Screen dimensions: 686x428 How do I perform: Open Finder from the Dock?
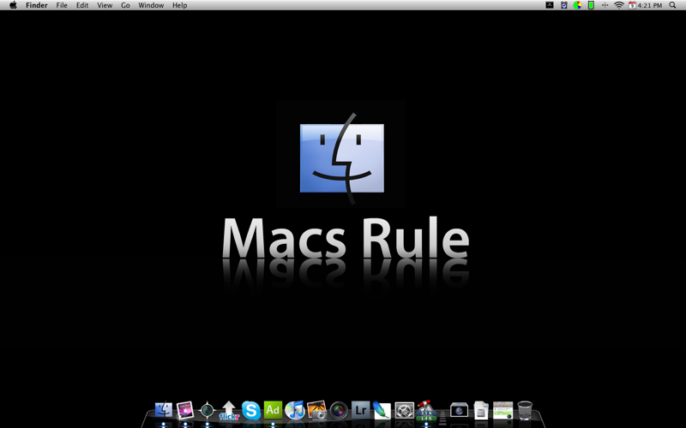[164, 410]
